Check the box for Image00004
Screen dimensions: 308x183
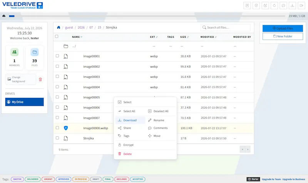click(x=57, y=87)
